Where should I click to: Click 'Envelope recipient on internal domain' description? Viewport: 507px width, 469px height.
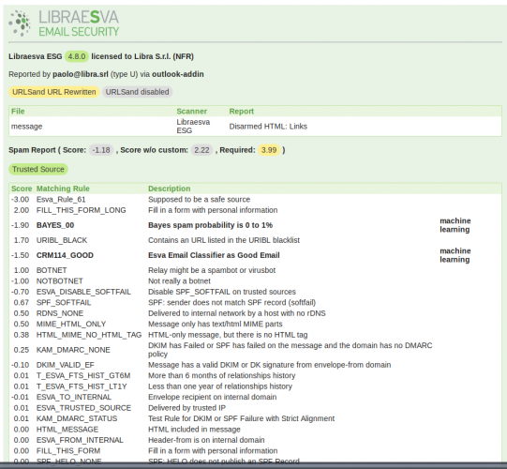pos(212,397)
